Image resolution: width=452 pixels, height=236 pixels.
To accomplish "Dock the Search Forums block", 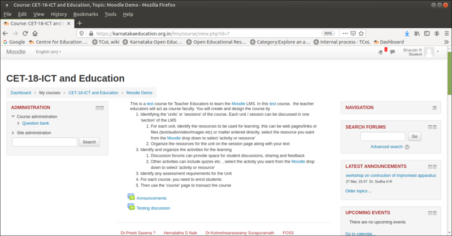I will [x=434, y=127].
